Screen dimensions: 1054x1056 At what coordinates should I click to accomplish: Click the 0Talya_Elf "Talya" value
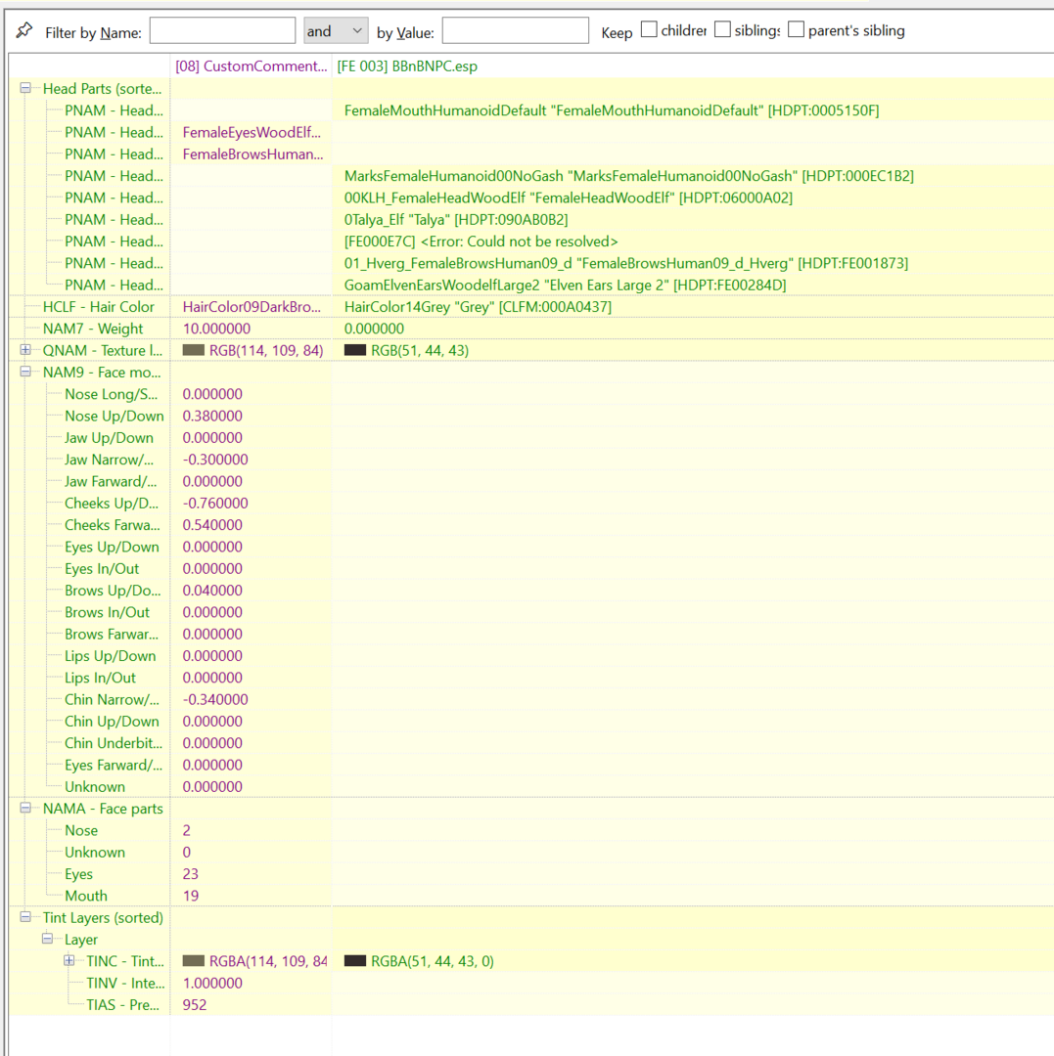(x=456, y=220)
